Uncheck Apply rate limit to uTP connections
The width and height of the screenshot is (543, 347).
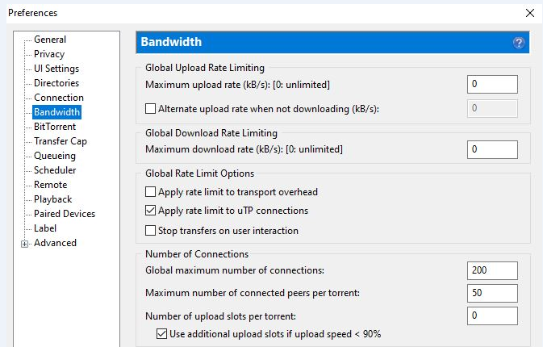click(x=150, y=211)
